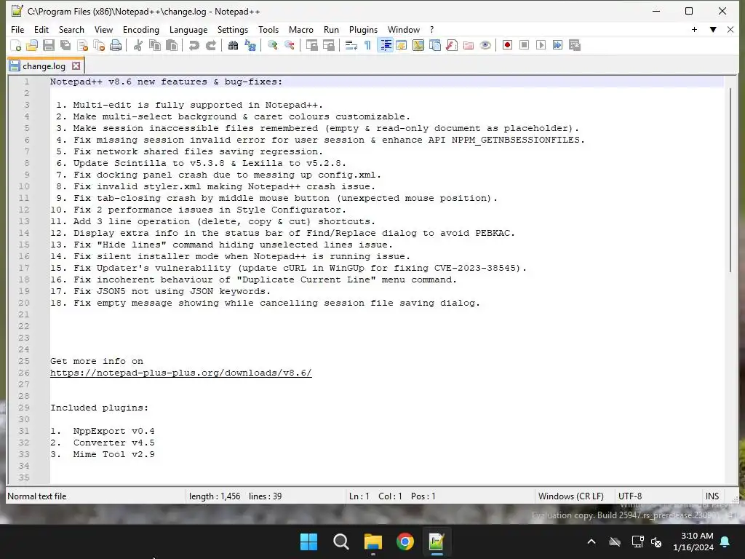Toggle the Document Map panel icon
This screenshot has height=559, width=745.
(x=418, y=46)
